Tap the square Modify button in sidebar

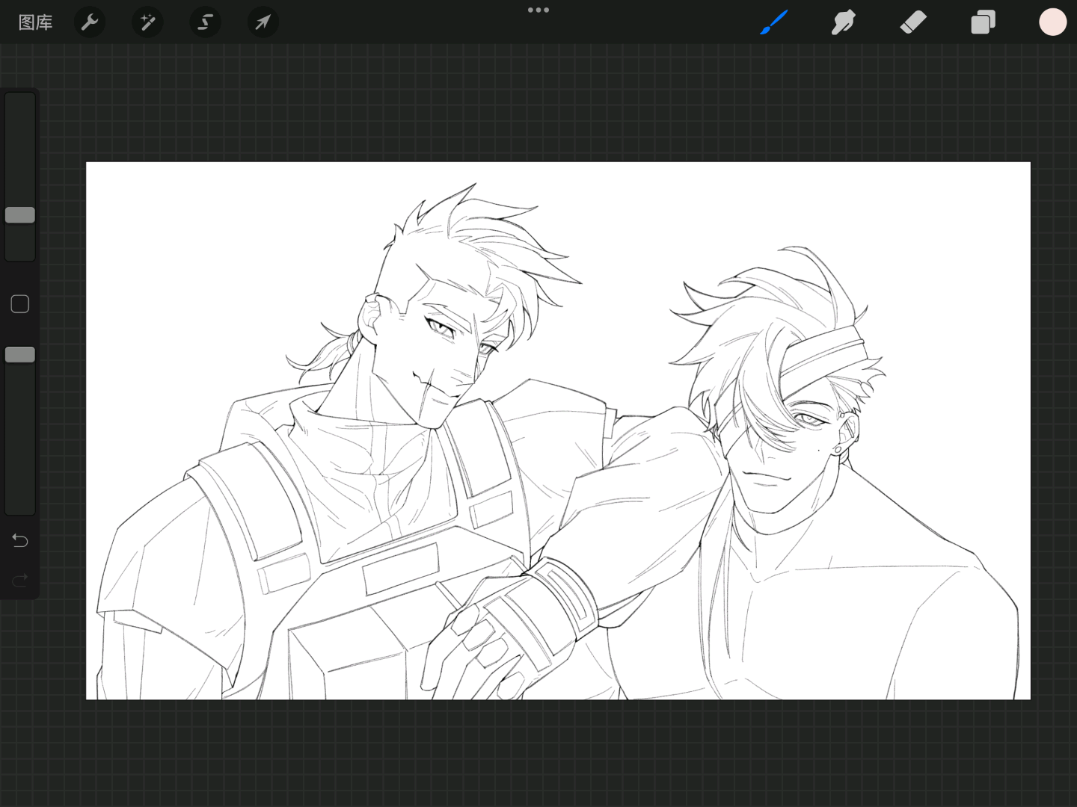(20, 304)
